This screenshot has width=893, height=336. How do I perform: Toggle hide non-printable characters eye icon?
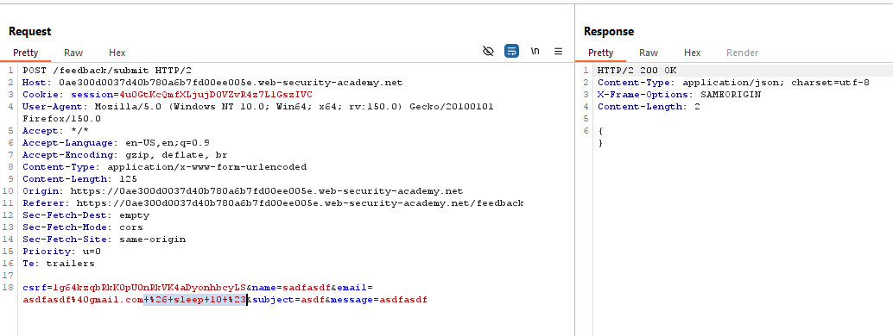click(x=488, y=51)
